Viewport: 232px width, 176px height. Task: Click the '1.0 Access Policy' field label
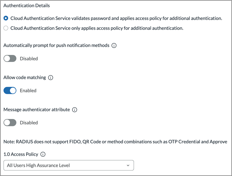21,154
